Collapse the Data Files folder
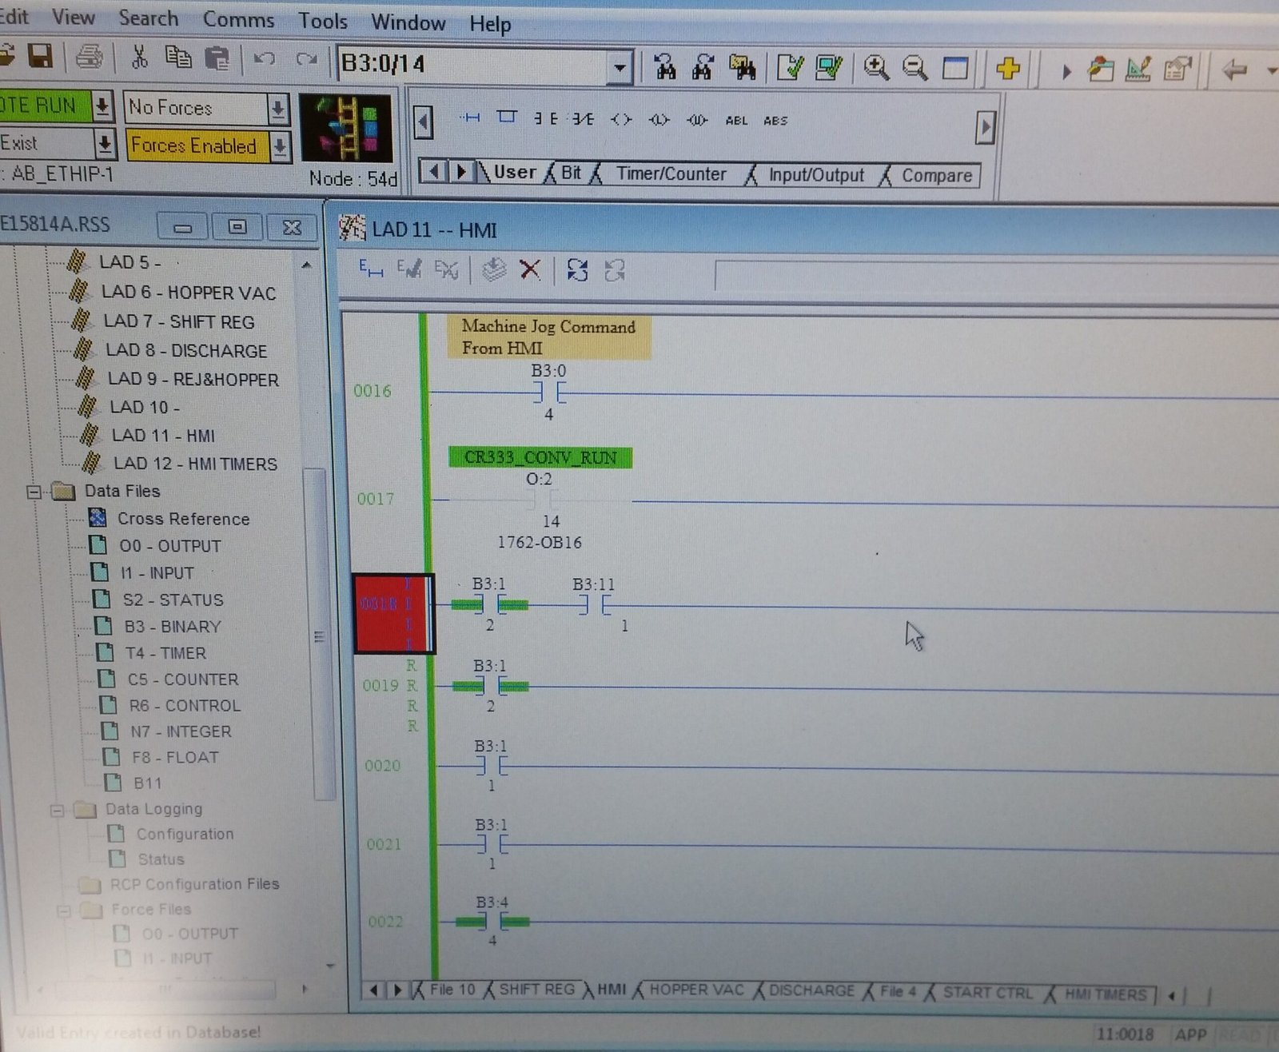Image resolution: width=1279 pixels, height=1052 pixels. pyautogui.click(x=34, y=492)
